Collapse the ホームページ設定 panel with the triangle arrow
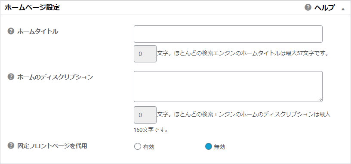This screenshot has height=164, width=351. click(343, 9)
